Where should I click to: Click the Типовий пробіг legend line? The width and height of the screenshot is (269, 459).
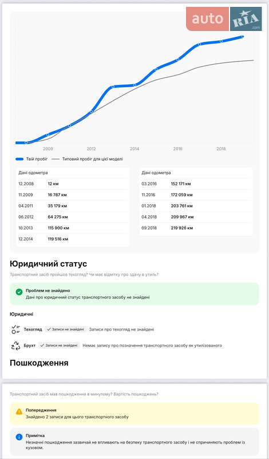coord(56,159)
